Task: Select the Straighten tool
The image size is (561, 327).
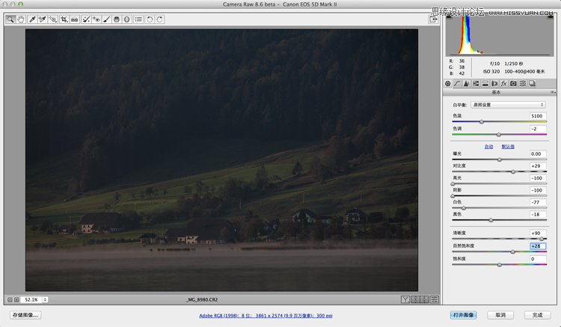Action: pyautogui.click(x=74, y=19)
